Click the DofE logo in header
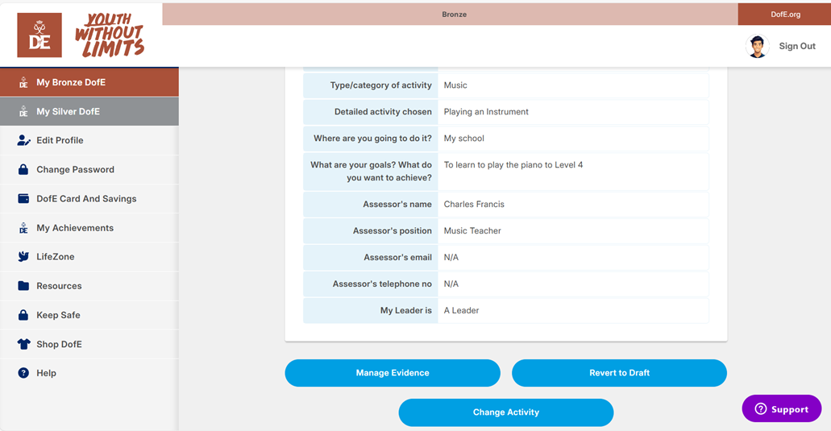 (39, 35)
